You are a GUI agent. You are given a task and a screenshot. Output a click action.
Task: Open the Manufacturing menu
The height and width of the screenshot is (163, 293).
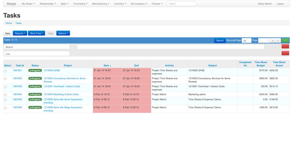point(101,4)
